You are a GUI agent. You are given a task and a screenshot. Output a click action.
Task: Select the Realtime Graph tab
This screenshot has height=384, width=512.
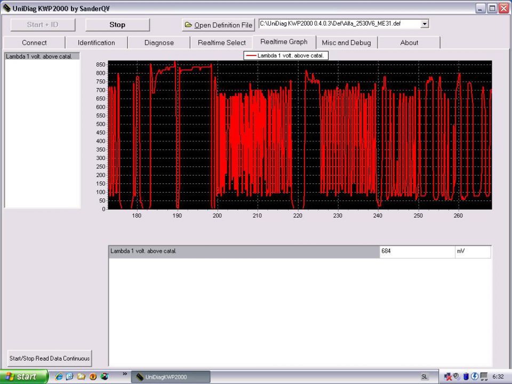point(284,42)
